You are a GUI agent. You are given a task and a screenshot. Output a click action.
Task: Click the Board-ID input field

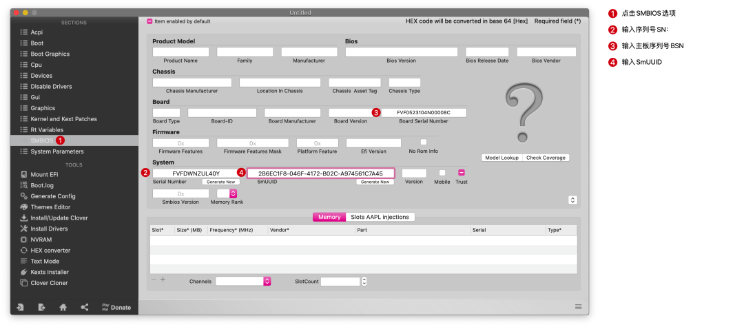point(222,113)
